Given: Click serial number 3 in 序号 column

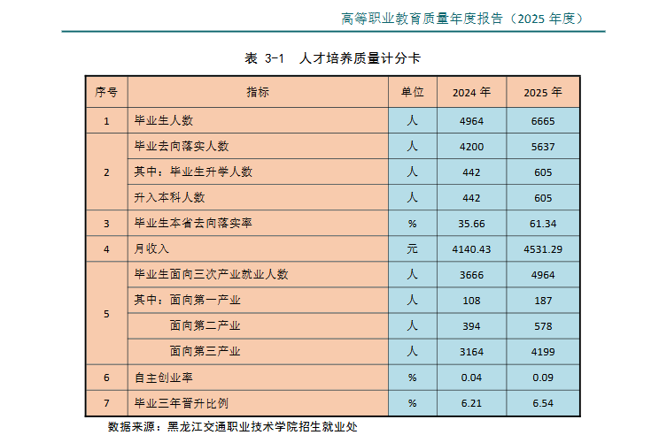Looking at the screenshot, I should [106, 224].
